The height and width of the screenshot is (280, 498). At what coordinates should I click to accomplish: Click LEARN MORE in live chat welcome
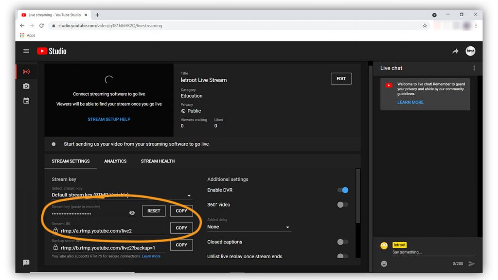coord(410,102)
